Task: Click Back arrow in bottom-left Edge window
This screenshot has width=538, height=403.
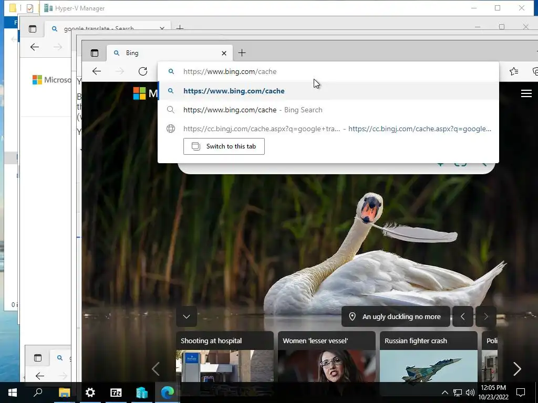Action: pyautogui.click(x=40, y=376)
